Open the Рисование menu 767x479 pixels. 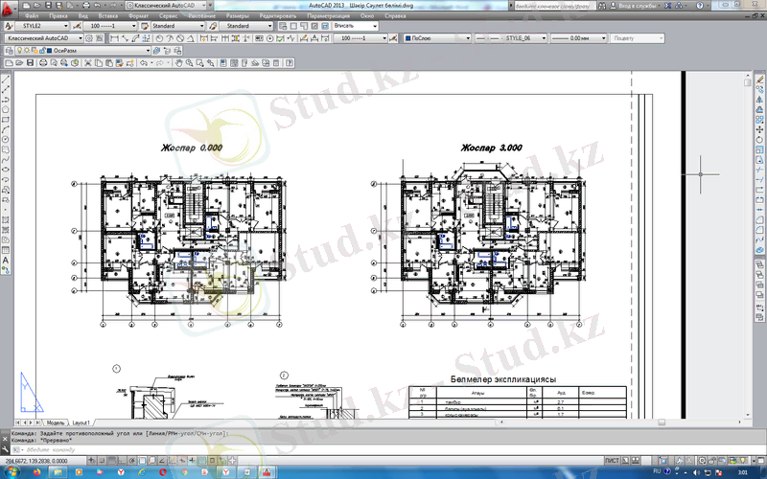(x=201, y=15)
